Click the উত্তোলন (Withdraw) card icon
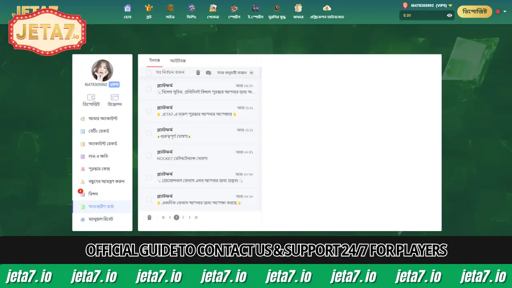This screenshot has height=288, width=512. point(114,98)
